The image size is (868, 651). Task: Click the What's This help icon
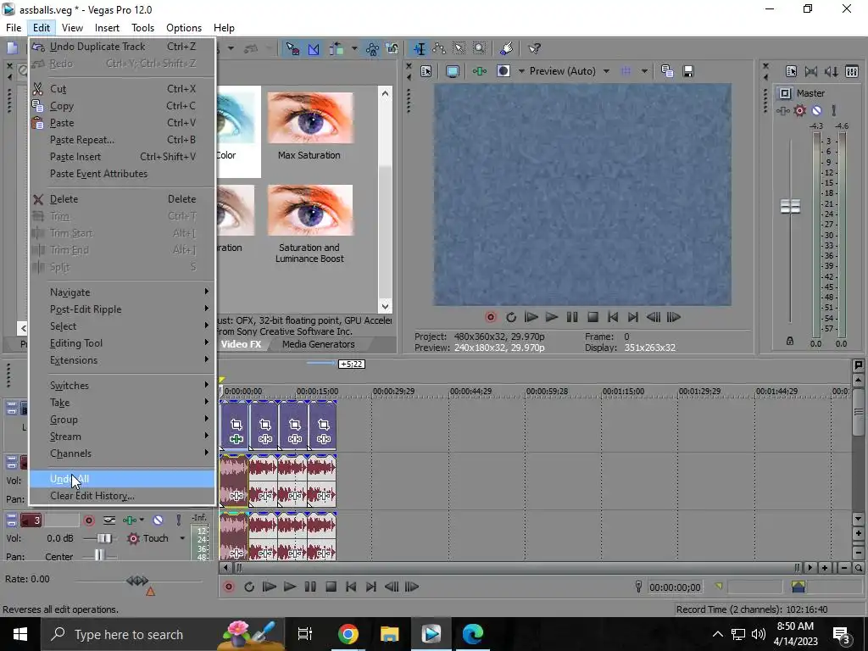pyautogui.click(x=534, y=48)
